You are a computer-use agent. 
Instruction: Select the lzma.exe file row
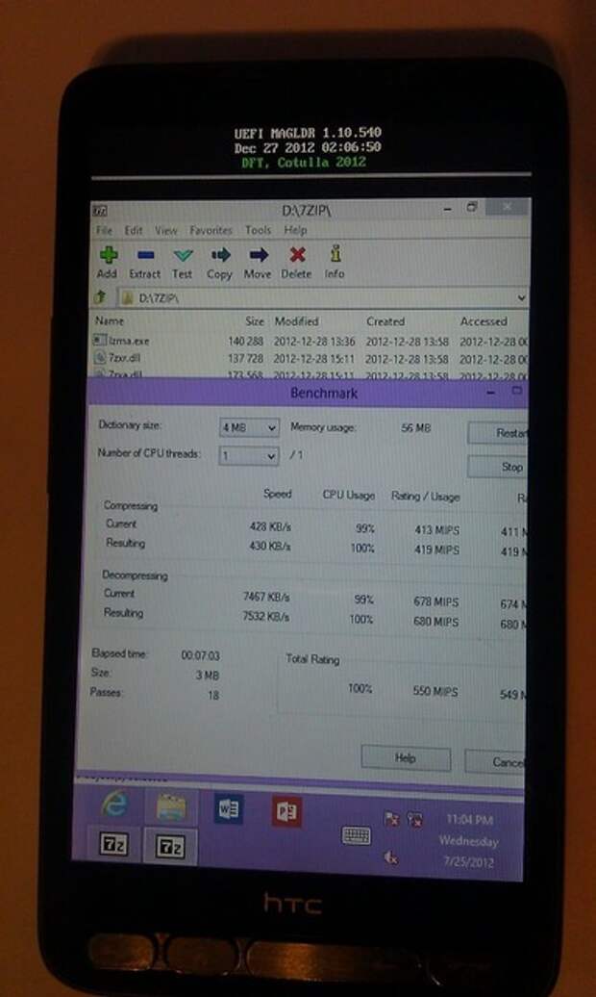coord(311,341)
